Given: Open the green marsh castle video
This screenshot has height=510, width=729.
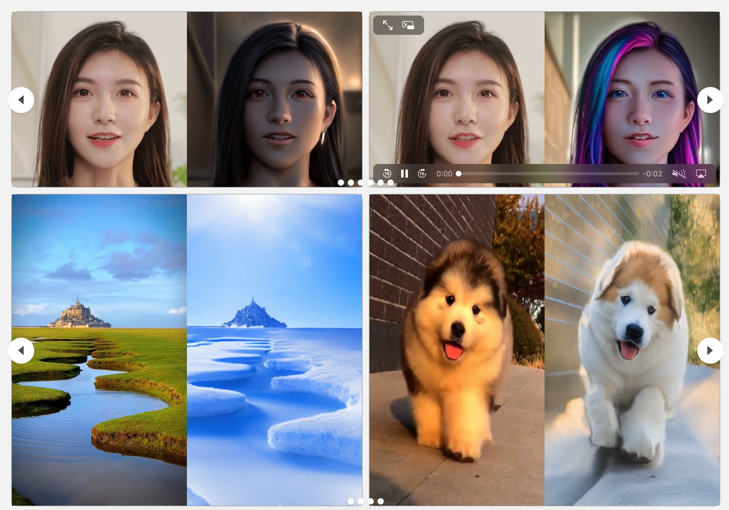Looking at the screenshot, I should pyautogui.click(x=99, y=350).
